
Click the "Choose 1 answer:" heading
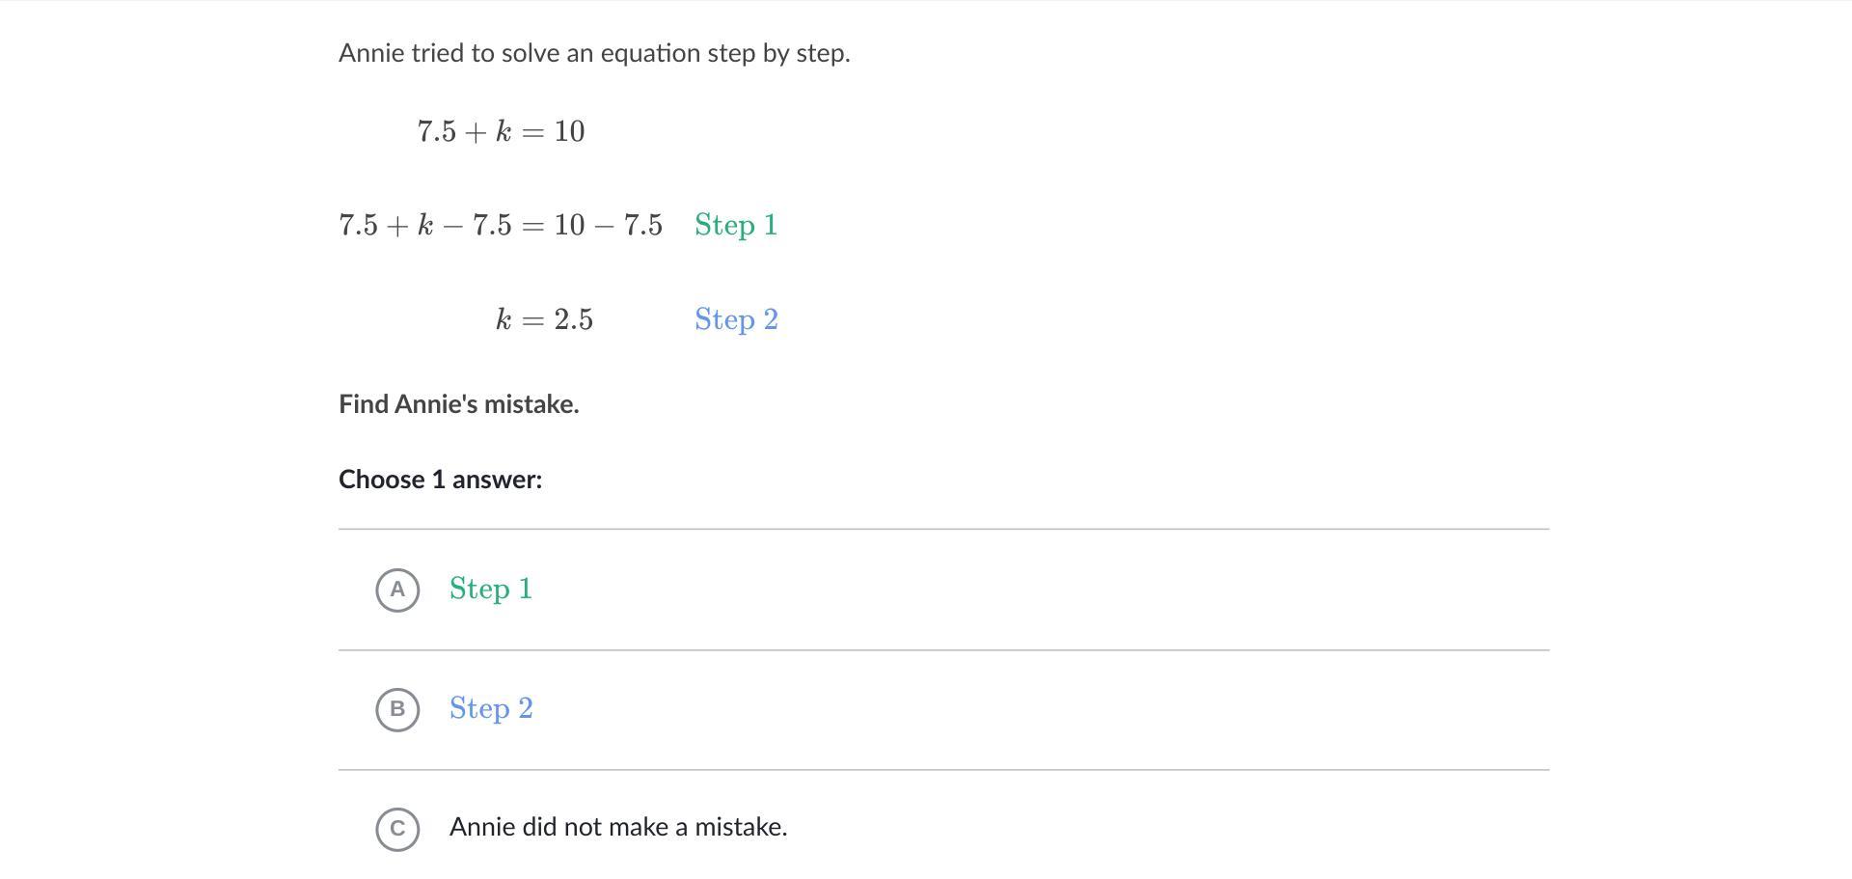[x=441, y=480]
